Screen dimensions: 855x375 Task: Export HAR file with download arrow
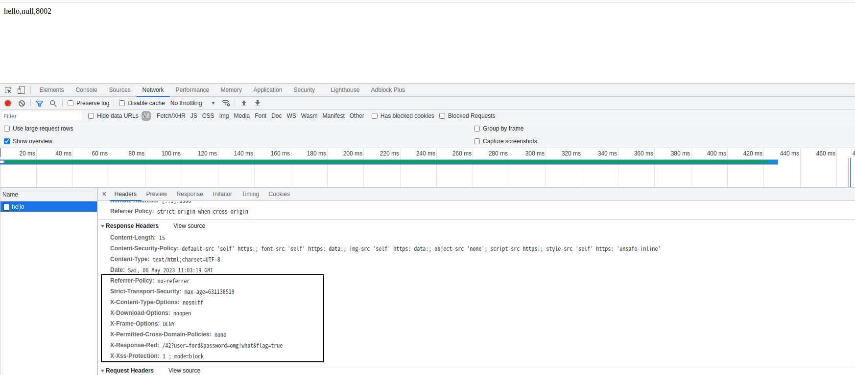click(258, 103)
